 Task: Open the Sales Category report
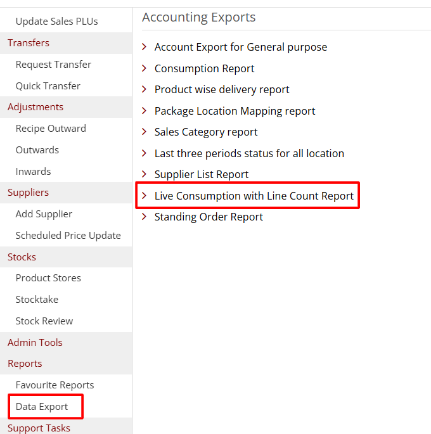tap(206, 132)
